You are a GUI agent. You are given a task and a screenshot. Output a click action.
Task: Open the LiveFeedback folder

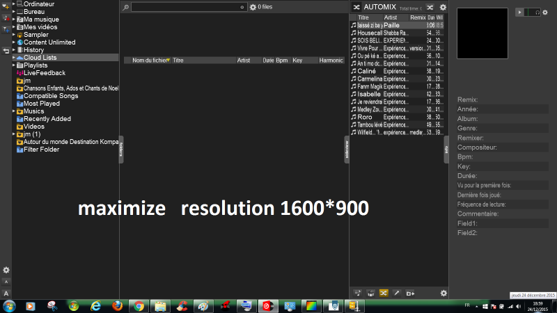45,73
